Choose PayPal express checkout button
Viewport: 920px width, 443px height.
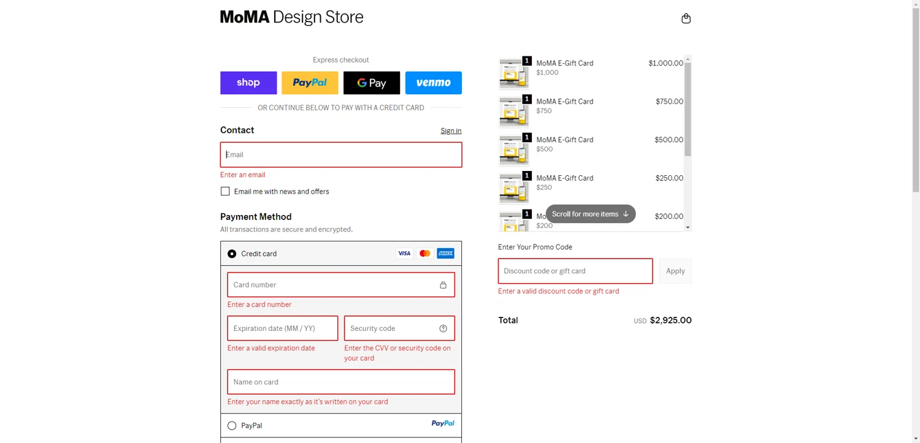coord(310,83)
